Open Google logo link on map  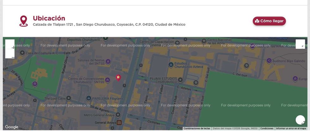click(x=12, y=127)
